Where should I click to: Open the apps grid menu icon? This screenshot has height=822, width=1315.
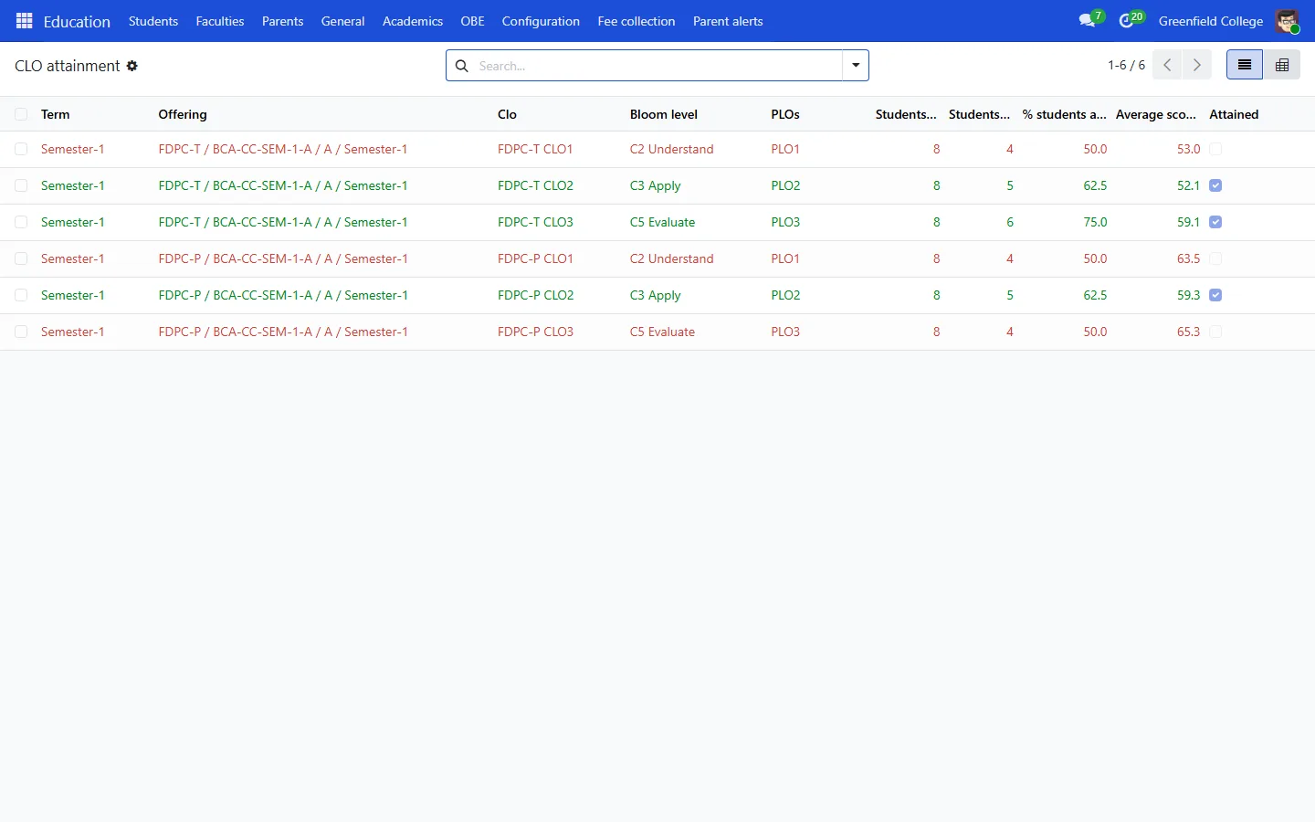(x=25, y=21)
